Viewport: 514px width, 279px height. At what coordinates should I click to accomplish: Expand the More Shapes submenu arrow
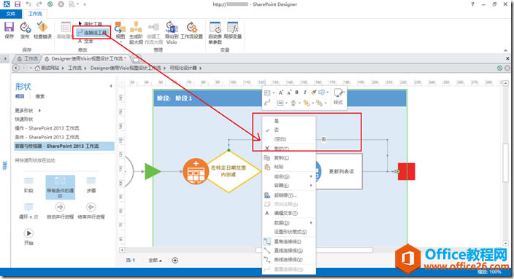pyautogui.click(x=39, y=111)
